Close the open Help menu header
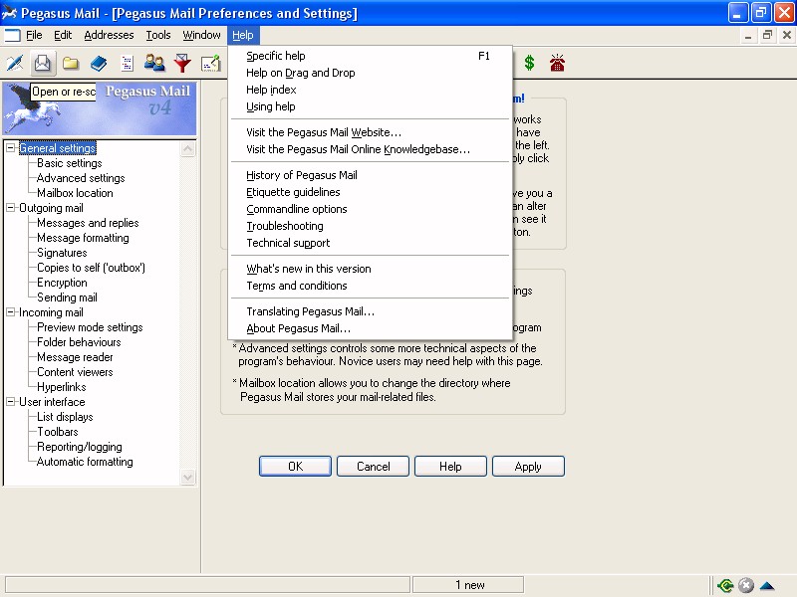 pyautogui.click(x=243, y=35)
